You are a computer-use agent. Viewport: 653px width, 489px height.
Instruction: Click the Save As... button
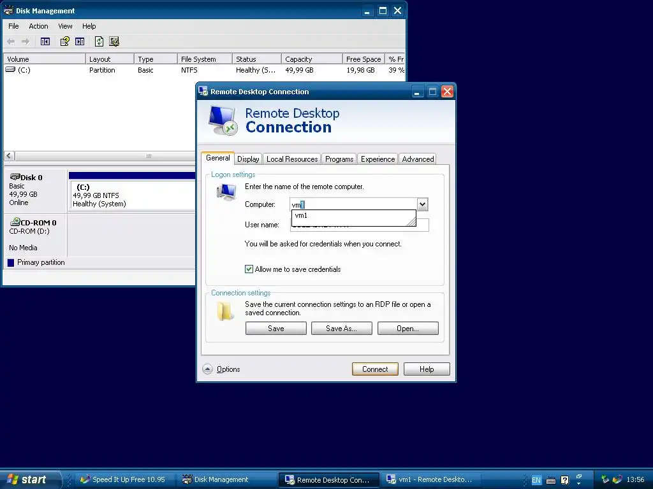[342, 329]
